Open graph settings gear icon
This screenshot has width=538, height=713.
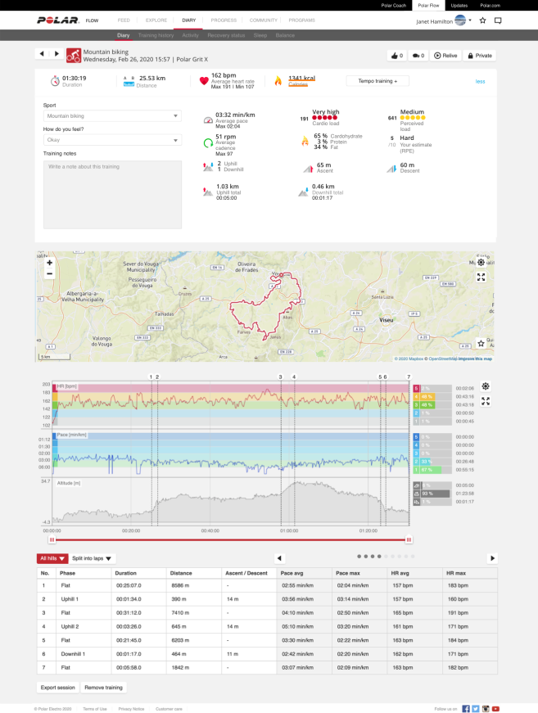486,386
